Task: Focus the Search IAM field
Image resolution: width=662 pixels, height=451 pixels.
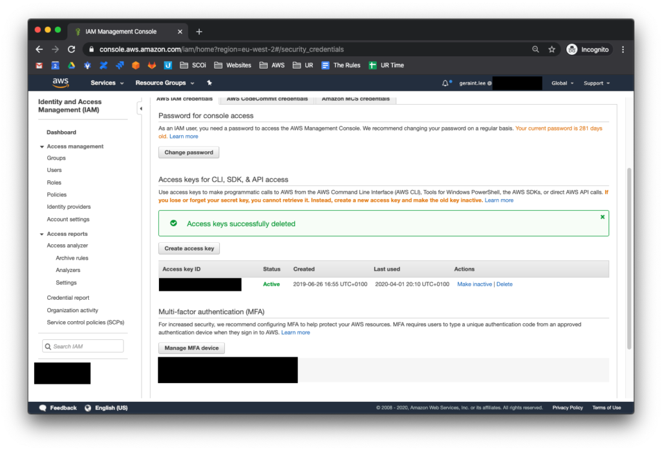Action: coord(83,346)
